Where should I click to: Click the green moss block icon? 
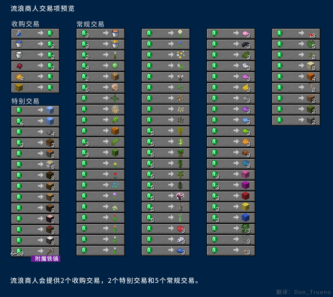(x=310, y=109)
